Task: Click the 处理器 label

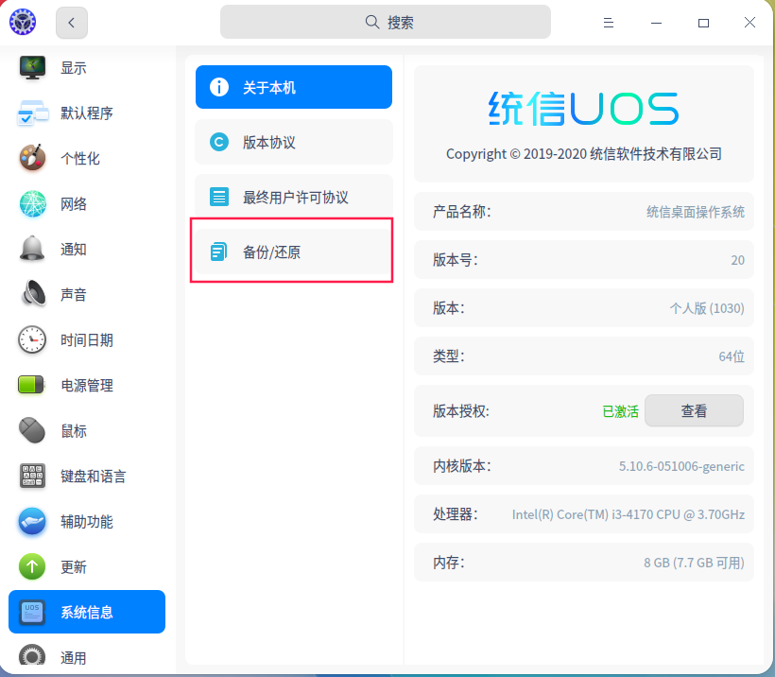Action: coord(456,514)
